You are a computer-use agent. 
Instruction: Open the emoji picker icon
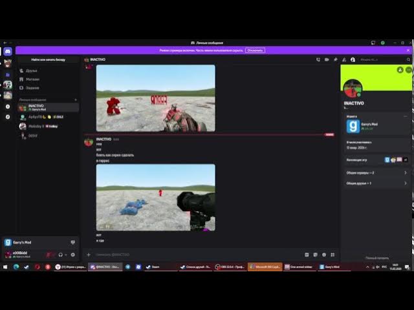click(x=324, y=255)
